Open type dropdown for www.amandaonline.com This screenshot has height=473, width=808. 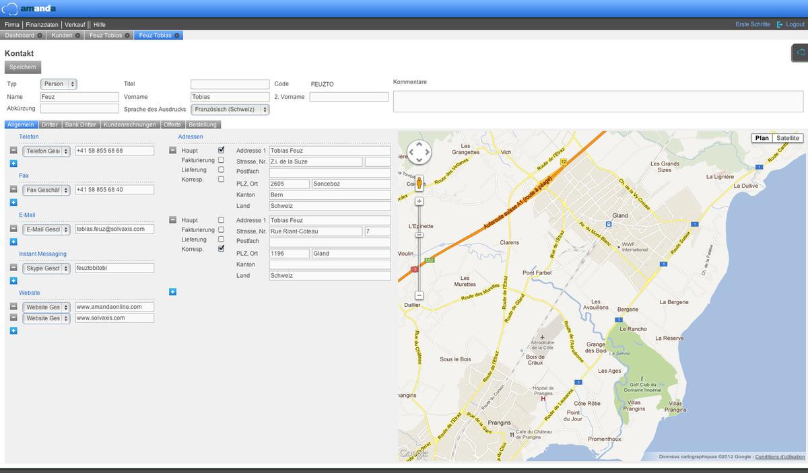click(46, 307)
